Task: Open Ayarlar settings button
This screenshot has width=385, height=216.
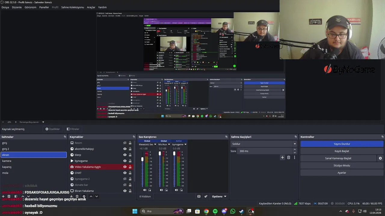Action: 342,172
